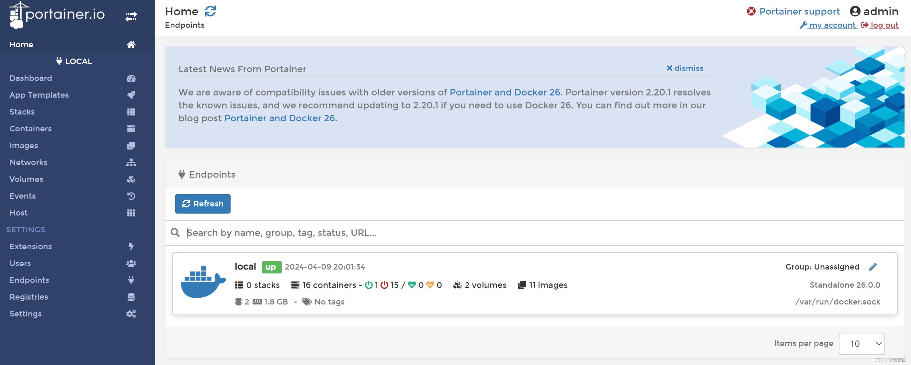Click the Containers server icon
This screenshot has width=911, height=365.
pyautogui.click(x=131, y=128)
